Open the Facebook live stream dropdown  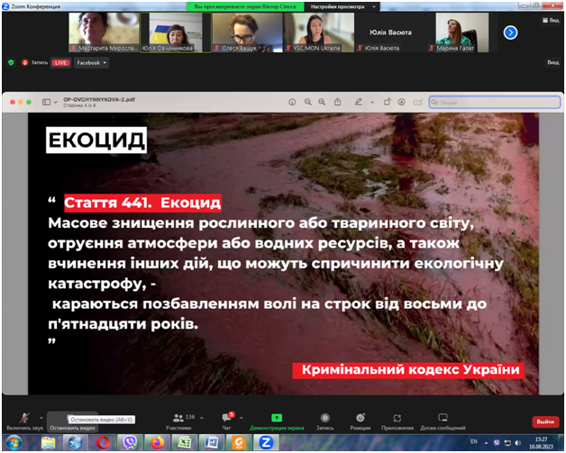pyautogui.click(x=91, y=63)
